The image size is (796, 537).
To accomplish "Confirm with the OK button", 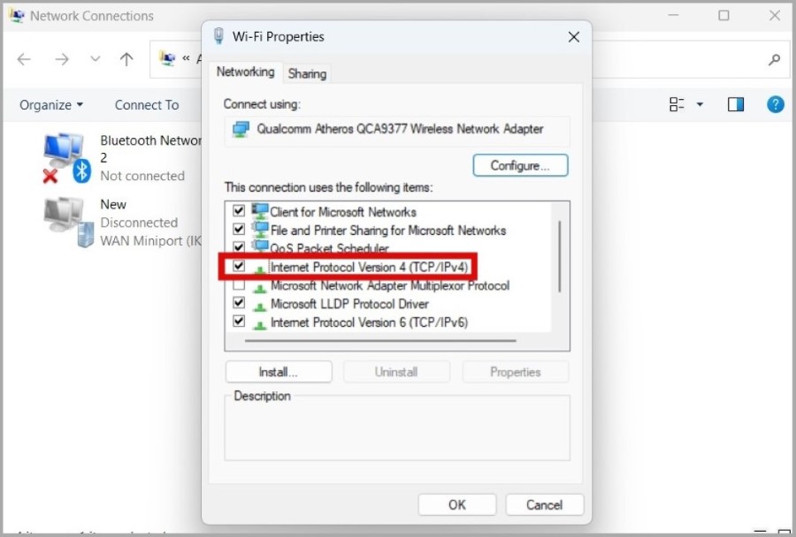I will pos(457,504).
